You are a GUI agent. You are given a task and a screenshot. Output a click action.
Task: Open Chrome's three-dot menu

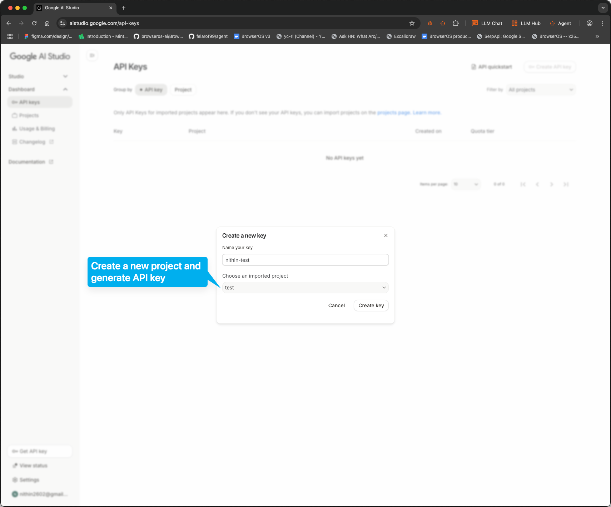point(602,23)
